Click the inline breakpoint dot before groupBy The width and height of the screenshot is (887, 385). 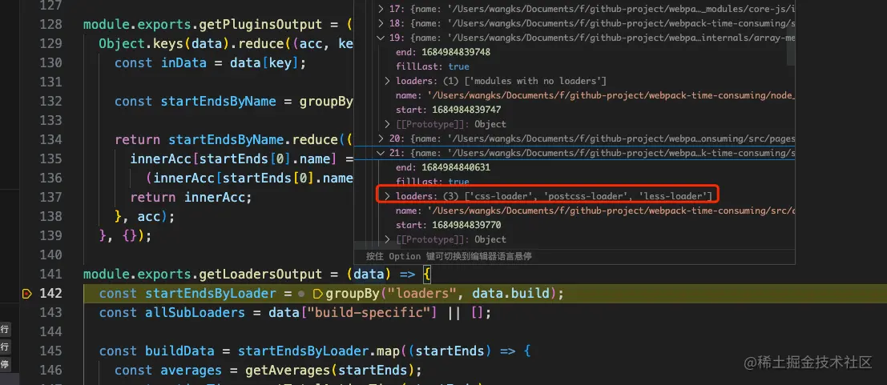(x=301, y=294)
